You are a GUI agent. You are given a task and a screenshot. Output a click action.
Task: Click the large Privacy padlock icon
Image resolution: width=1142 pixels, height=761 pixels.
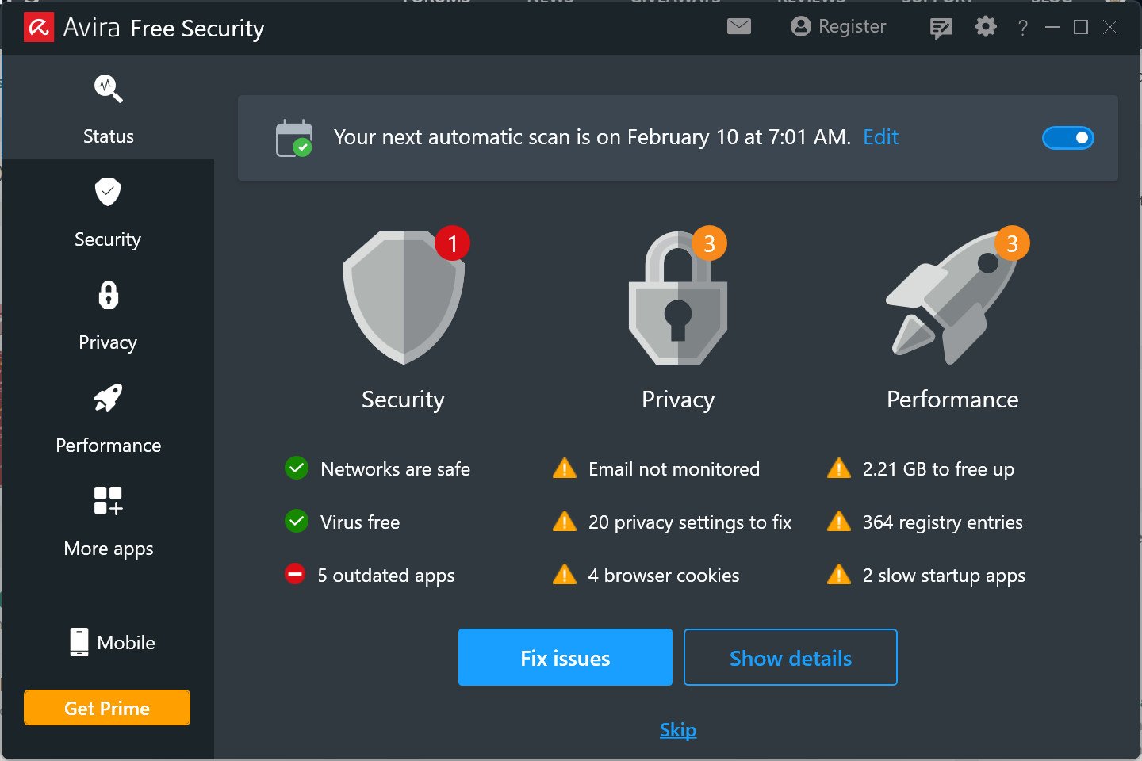[678, 300]
